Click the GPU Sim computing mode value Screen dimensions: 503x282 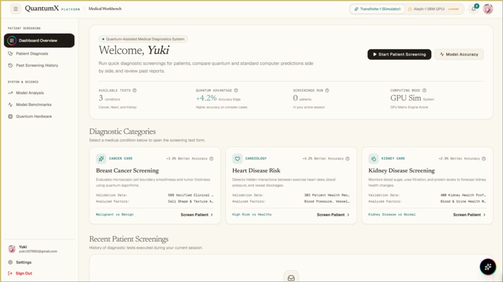406,98
